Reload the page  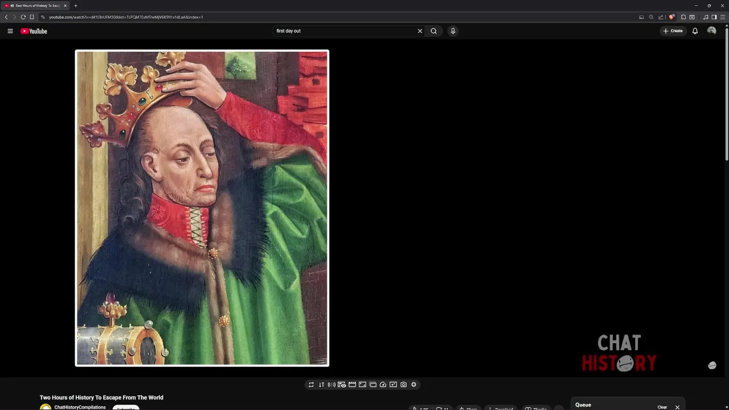(x=23, y=17)
